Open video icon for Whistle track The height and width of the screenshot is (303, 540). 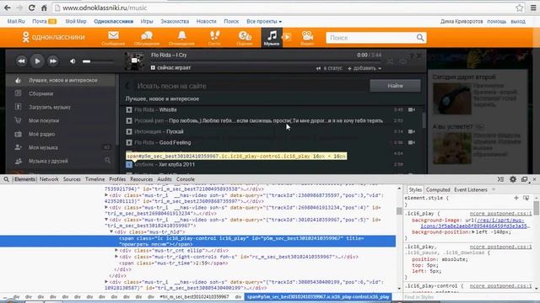click(412, 109)
